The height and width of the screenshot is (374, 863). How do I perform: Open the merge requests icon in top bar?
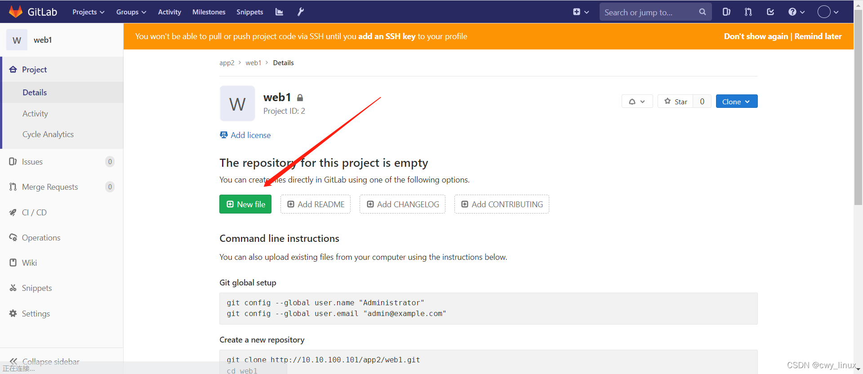pos(748,12)
